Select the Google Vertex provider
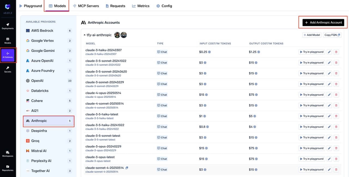The image size is (349, 177). 49,41
